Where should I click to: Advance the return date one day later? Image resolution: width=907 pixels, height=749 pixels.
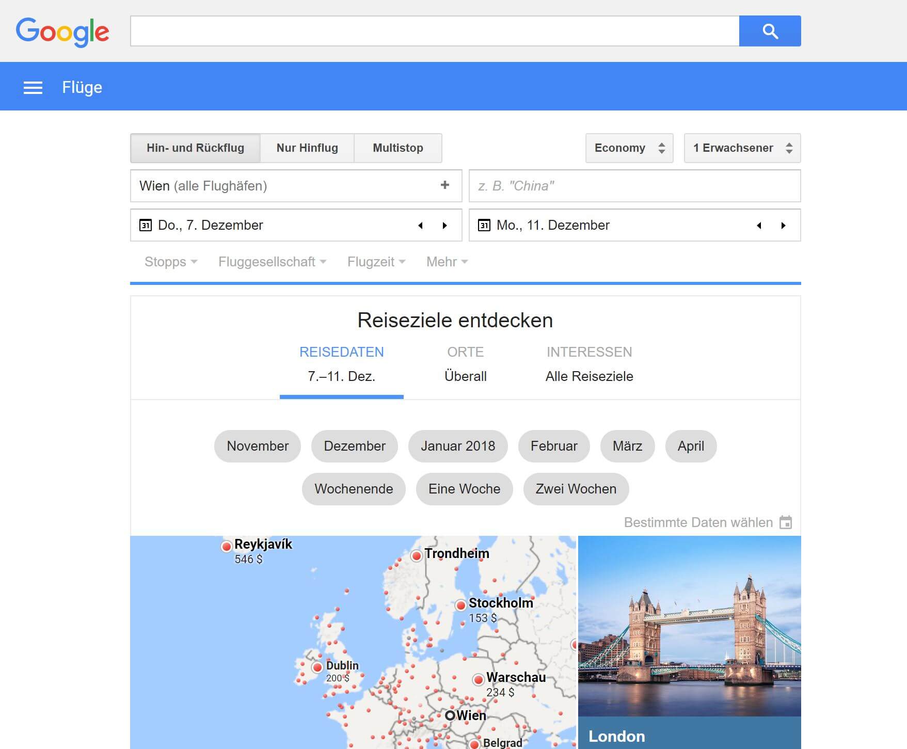[783, 226]
